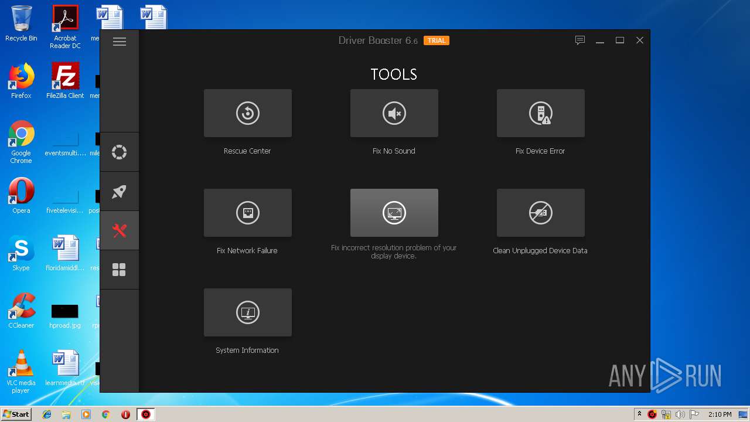
Task: Open Windows Media Player from the taskbar
Action: click(86, 414)
